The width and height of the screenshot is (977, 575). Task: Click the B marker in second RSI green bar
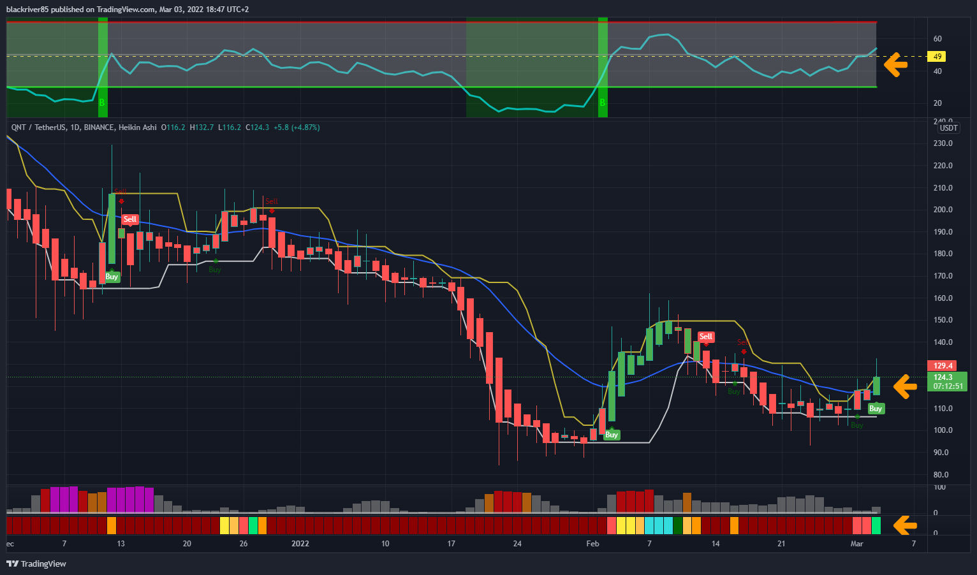(x=602, y=103)
